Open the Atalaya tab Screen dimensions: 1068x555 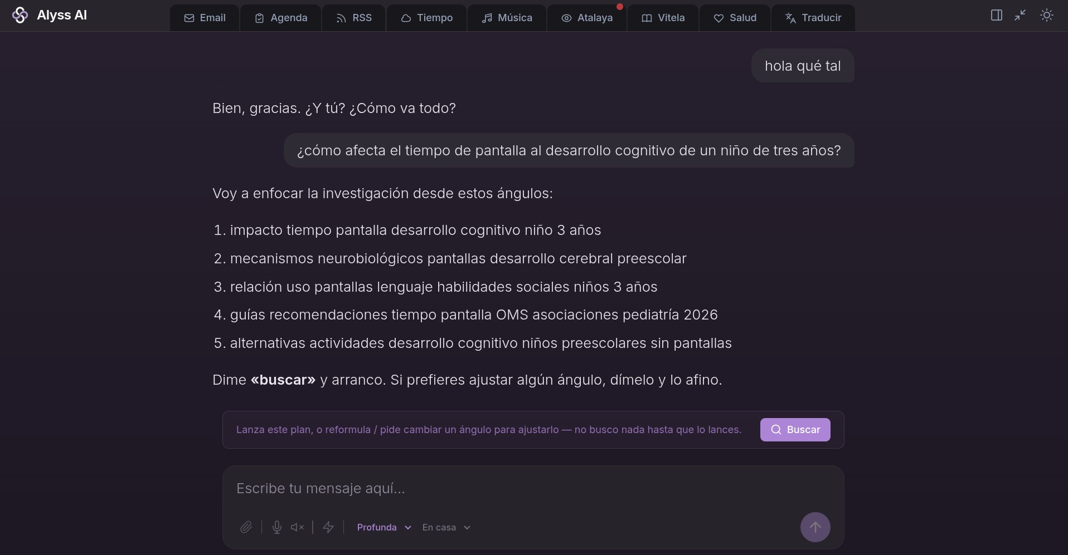[587, 18]
